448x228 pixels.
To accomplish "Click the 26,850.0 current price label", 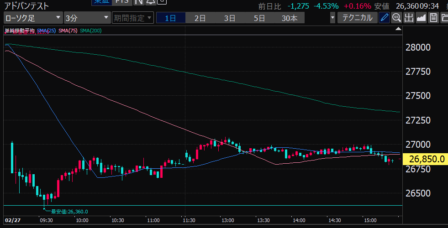I will pos(427,159).
